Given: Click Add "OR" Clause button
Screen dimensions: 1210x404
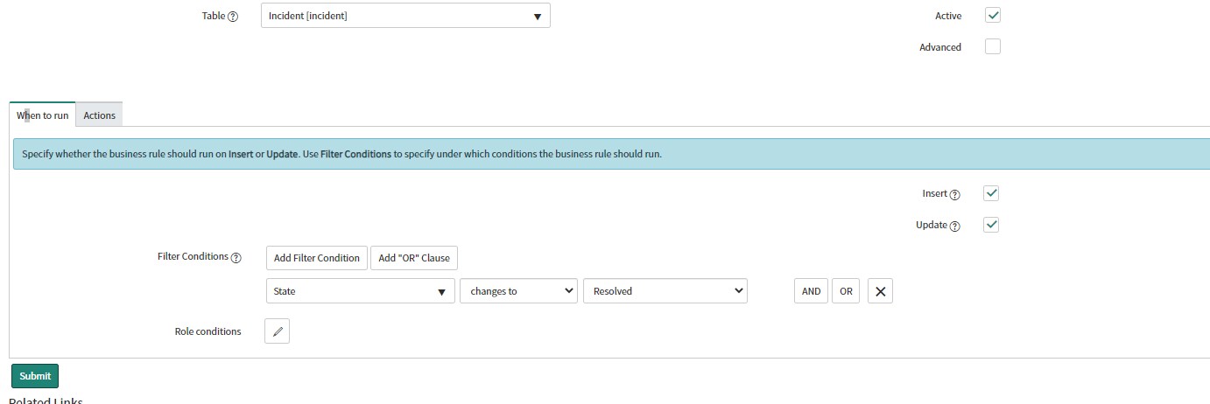Looking at the screenshot, I should [414, 258].
